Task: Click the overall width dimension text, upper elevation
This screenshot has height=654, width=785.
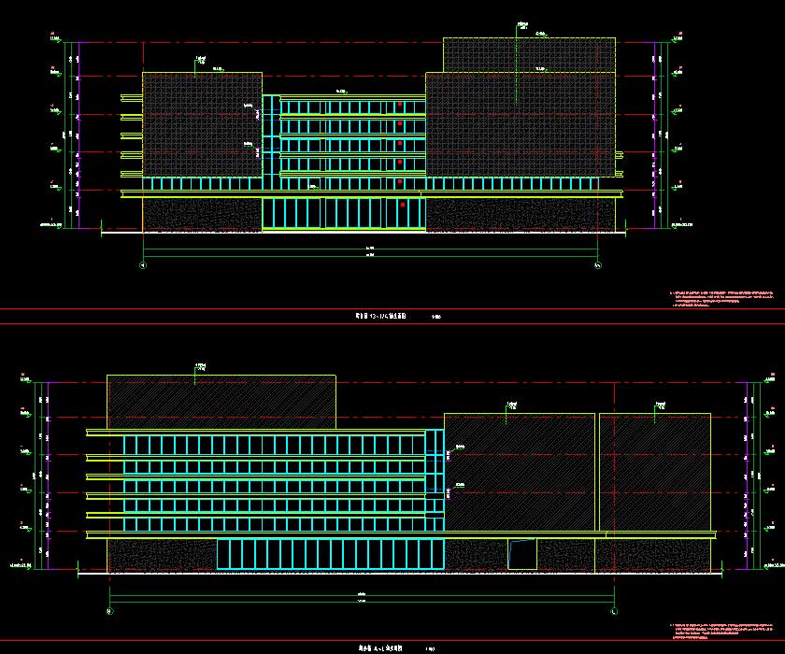Action: pyautogui.click(x=370, y=255)
